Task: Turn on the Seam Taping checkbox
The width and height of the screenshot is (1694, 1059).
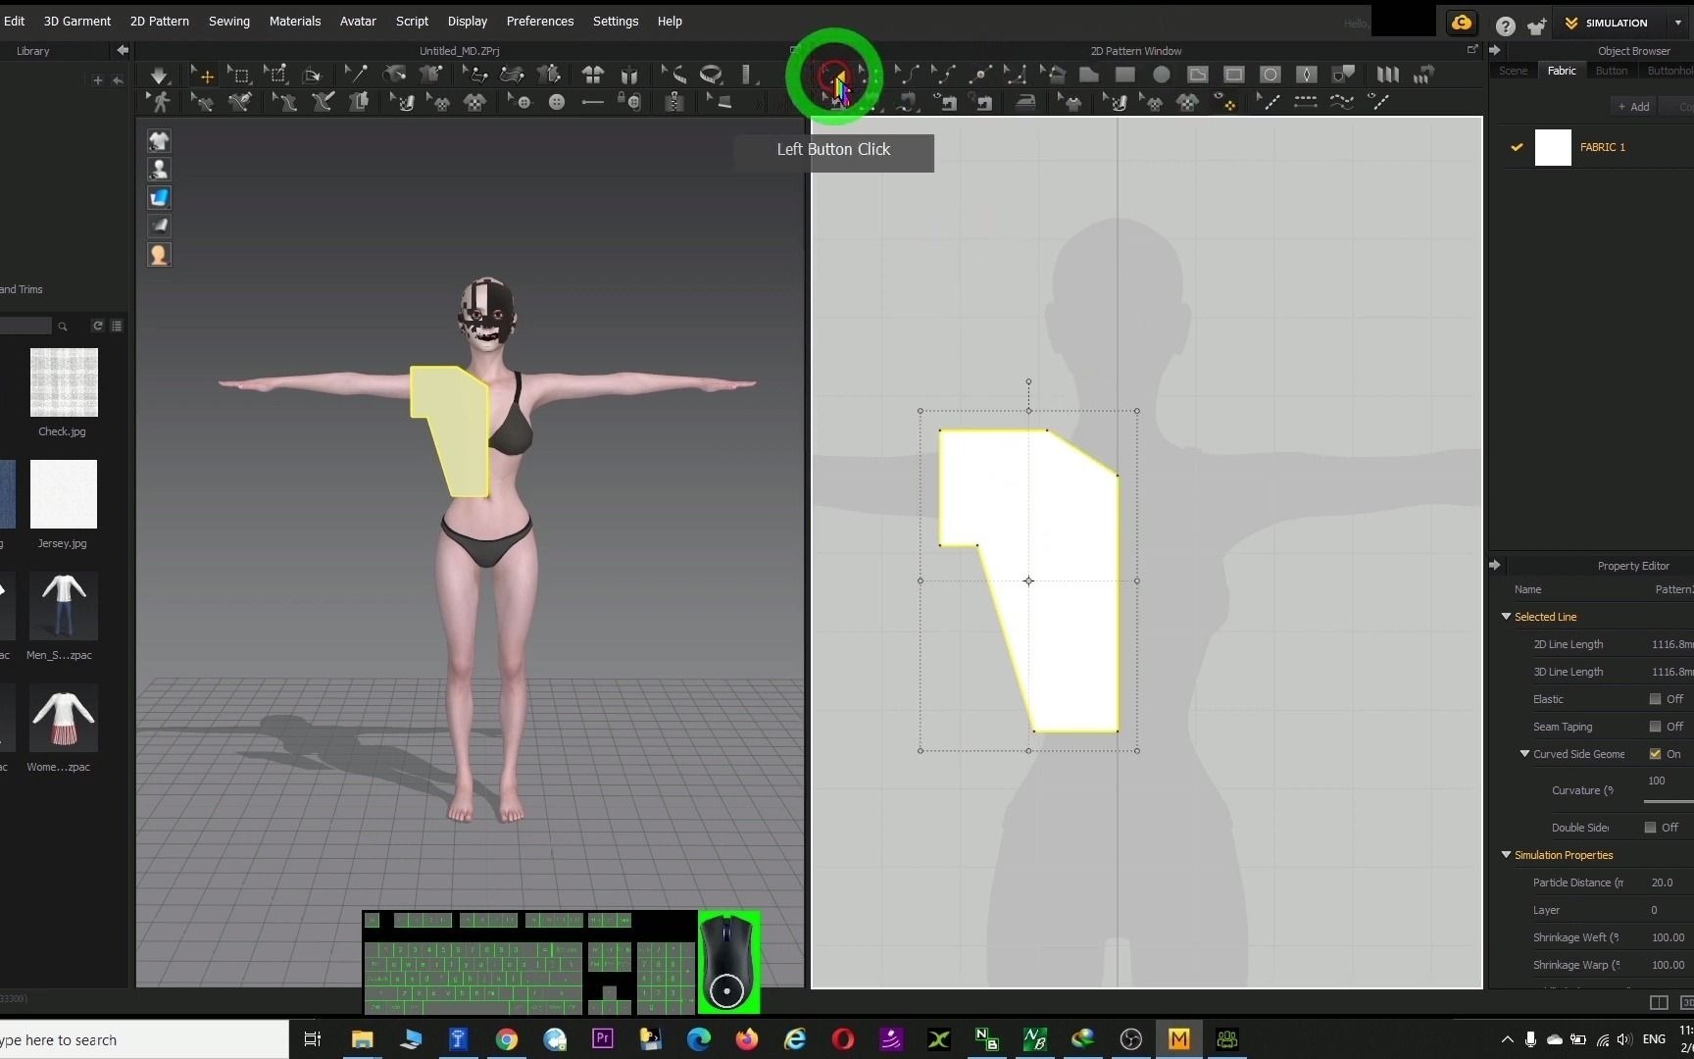Action: coord(1655,727)
